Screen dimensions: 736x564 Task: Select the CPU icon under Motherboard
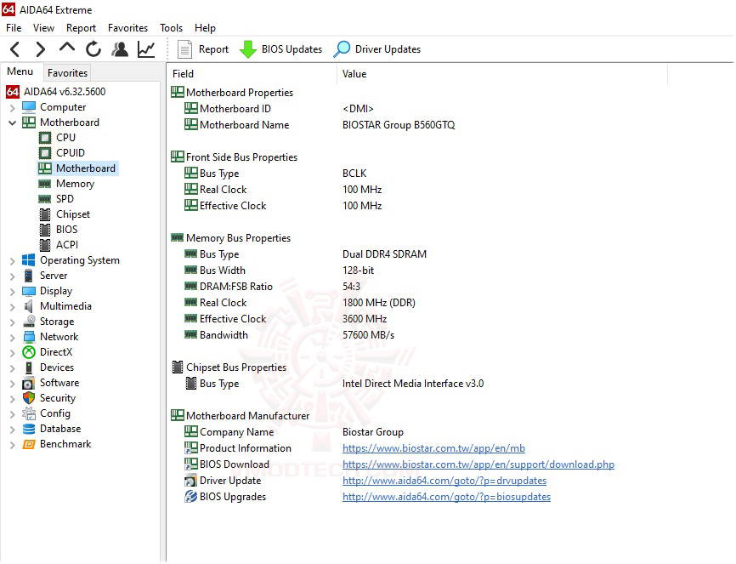pyautogui.click(x=45, y=138)
